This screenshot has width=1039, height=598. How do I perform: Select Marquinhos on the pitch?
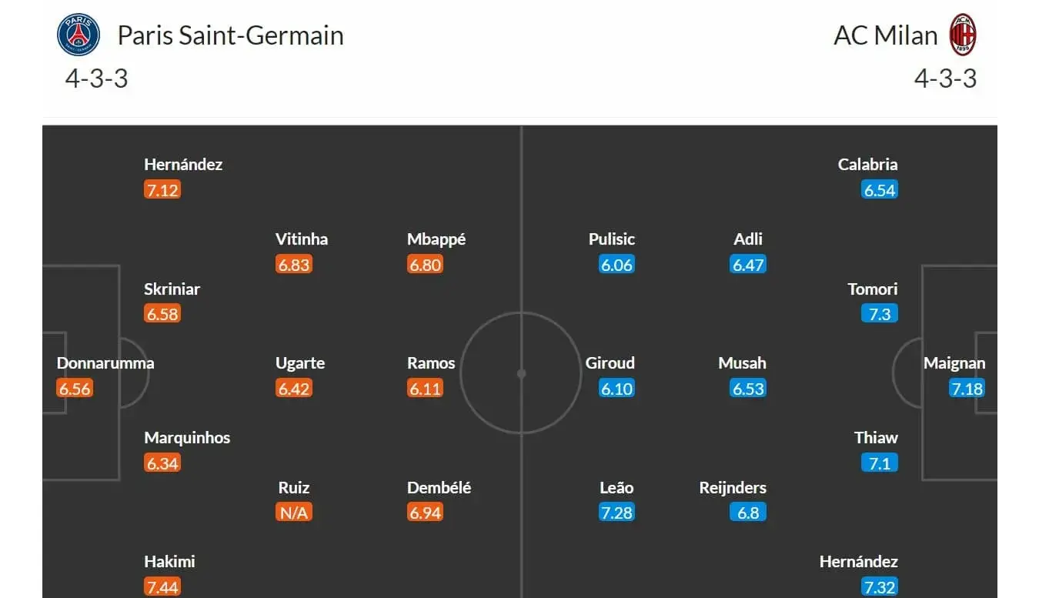click(187, 438)
